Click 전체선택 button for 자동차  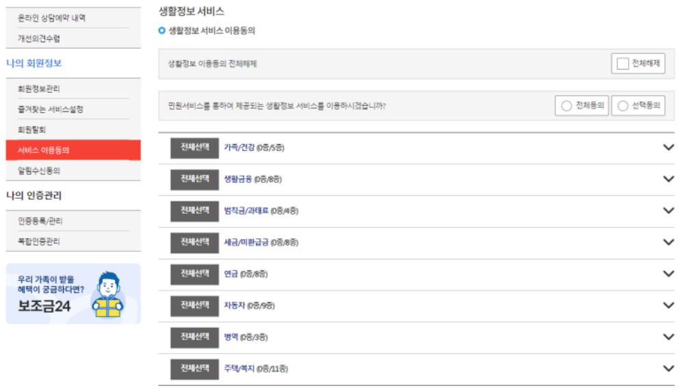(x=194, y=306)
